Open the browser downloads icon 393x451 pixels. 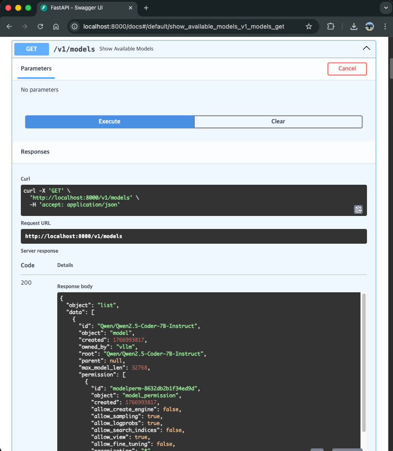pyautogui.click(x=354, y=27)
